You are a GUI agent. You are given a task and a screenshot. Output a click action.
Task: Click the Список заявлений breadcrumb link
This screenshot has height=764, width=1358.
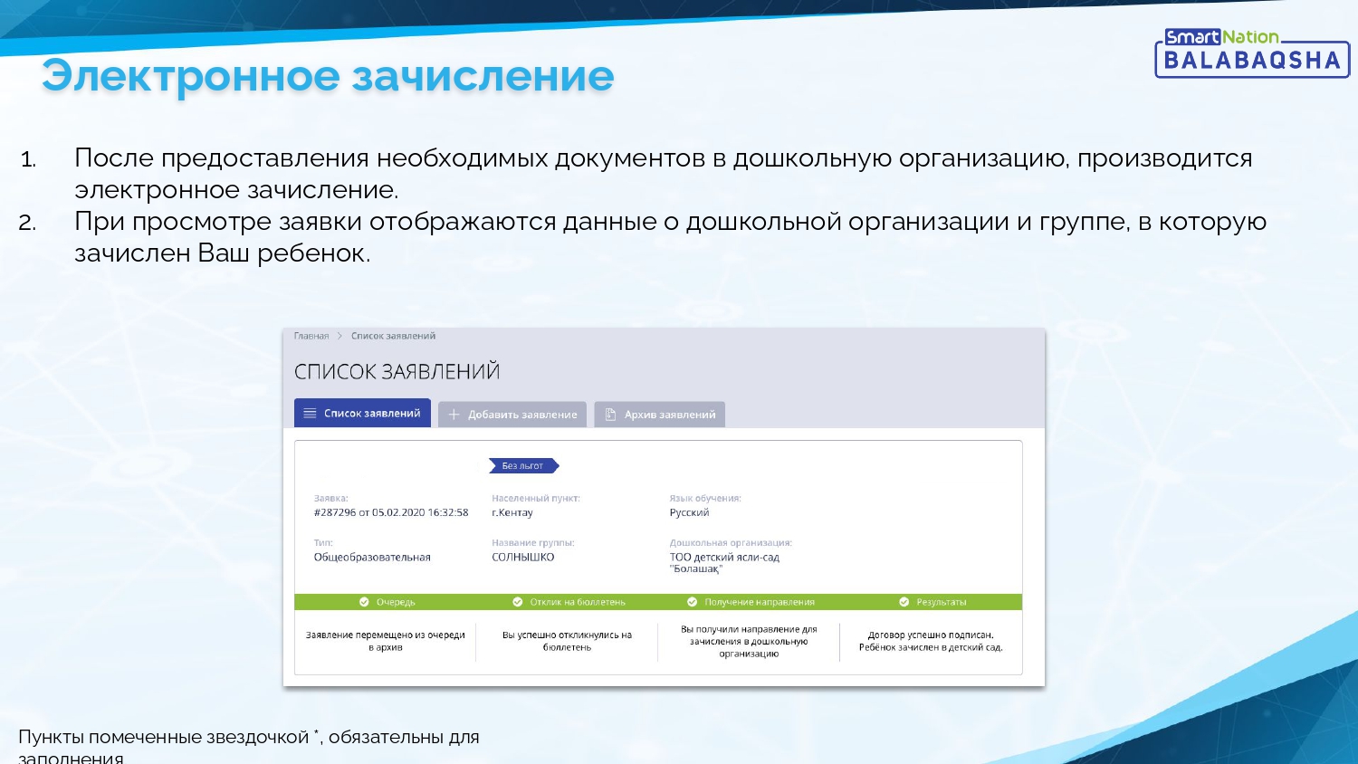393,336
